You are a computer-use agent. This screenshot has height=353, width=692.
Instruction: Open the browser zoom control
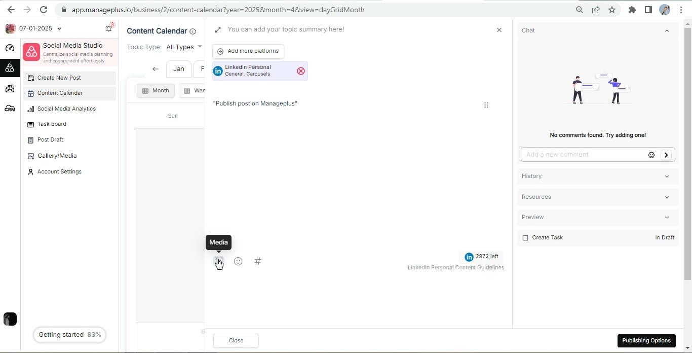point(580,10)
